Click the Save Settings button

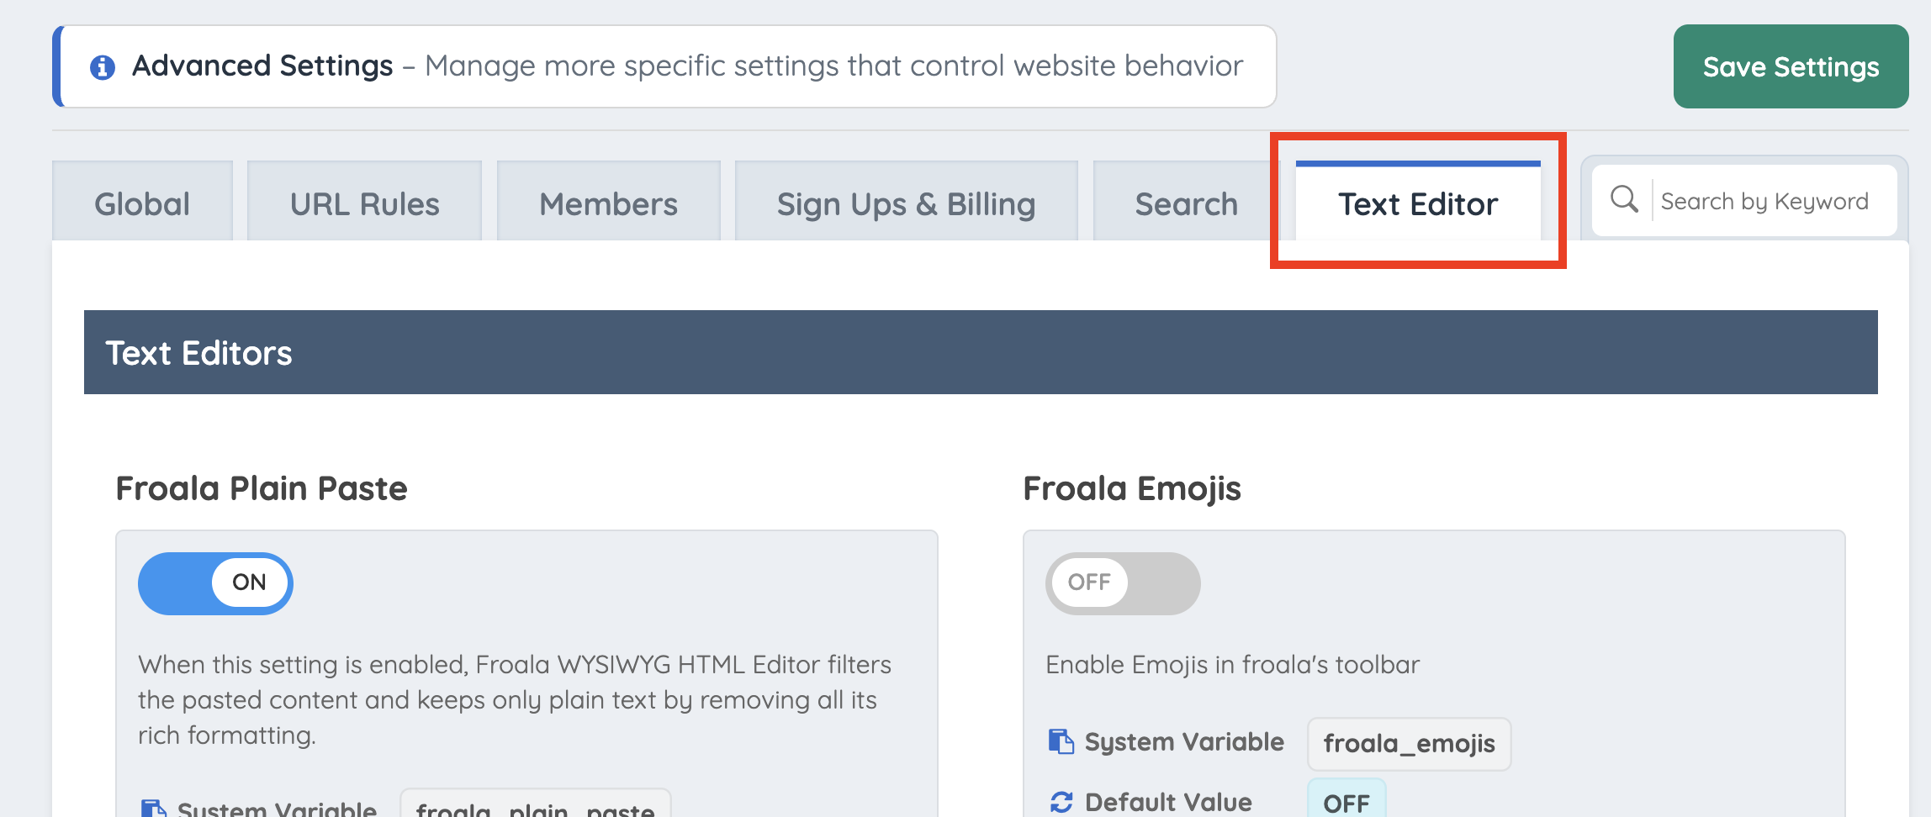tap(1791, 66)
